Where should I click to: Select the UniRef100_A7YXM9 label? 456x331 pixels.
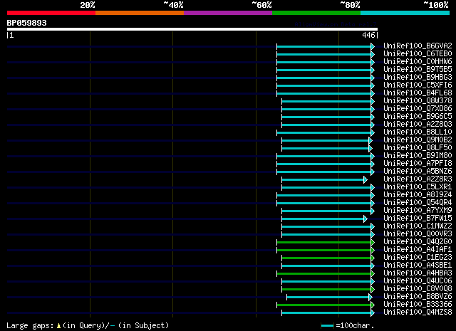click(x=418, y=211)
